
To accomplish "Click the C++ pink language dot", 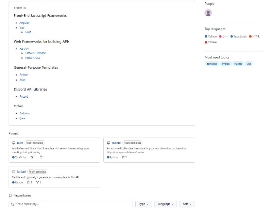I will (220, 36).
